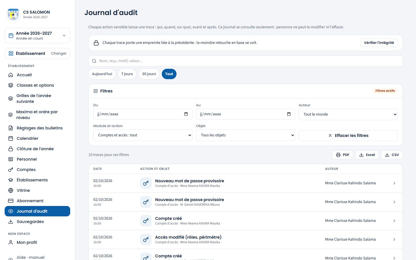416x260 pixels.
Task: Click the Vitrine globe icon in sidebar
Action: [11, 190]
